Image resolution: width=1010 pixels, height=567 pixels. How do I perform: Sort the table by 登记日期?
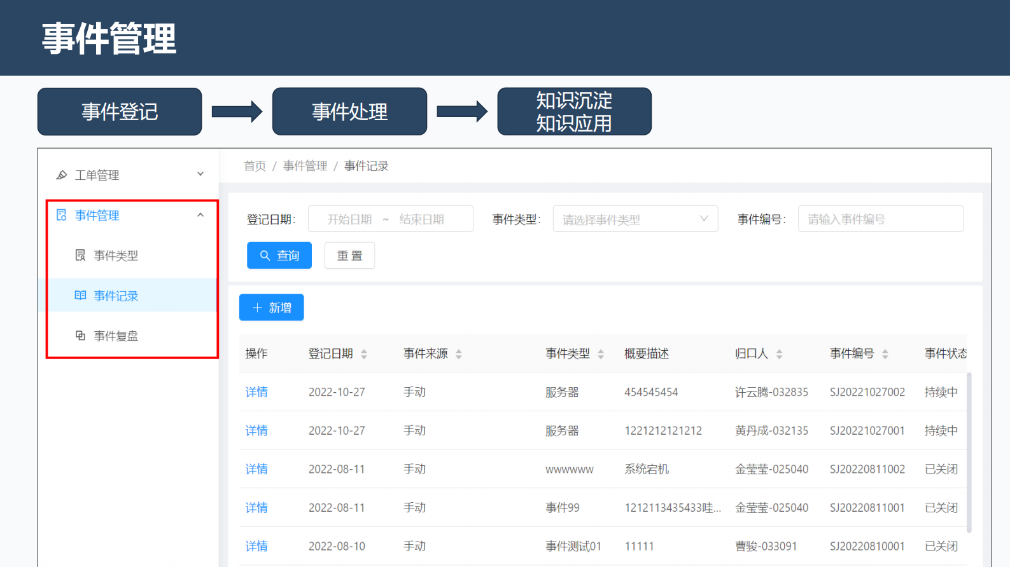(x=364, y=354)
